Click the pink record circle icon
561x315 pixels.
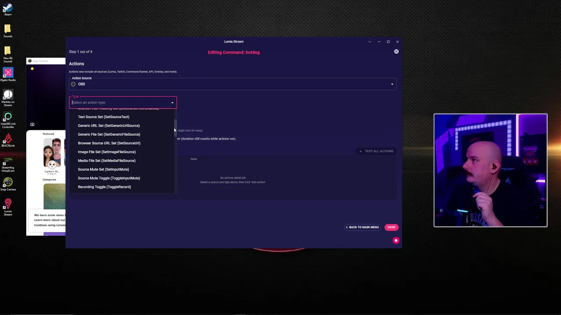(396, 240)
